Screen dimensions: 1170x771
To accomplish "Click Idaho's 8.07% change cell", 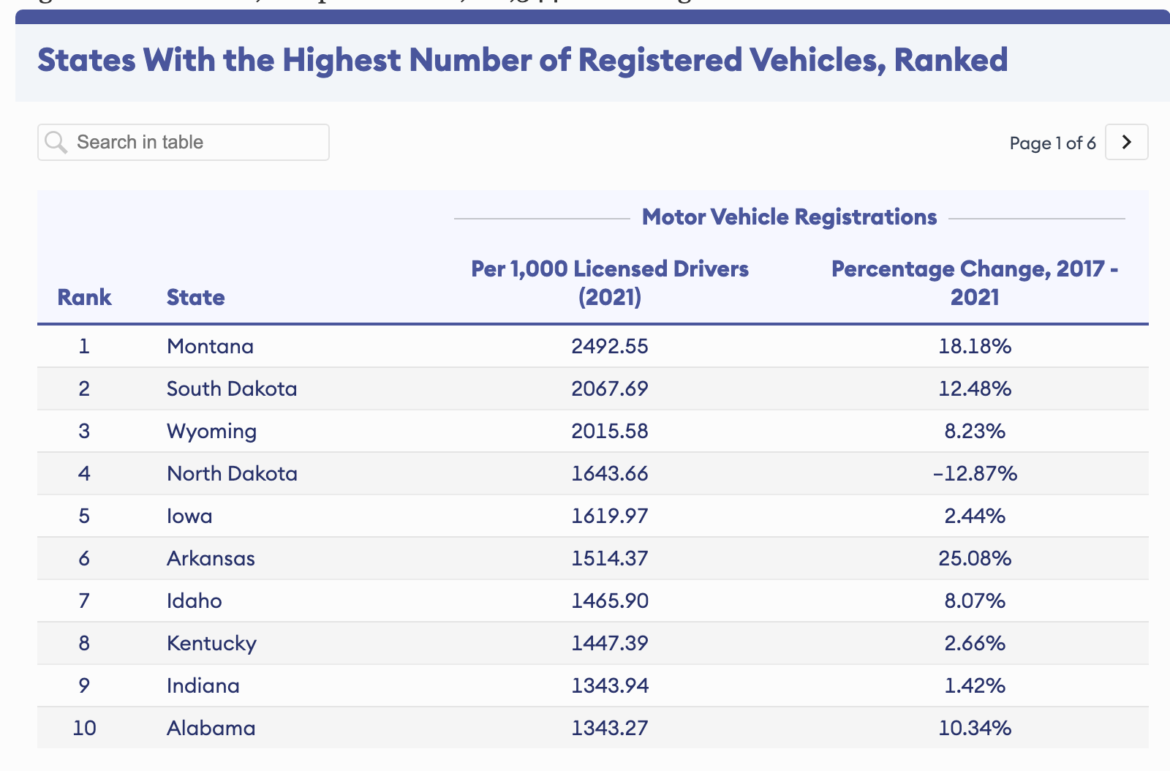I will (x=975, y=601).
